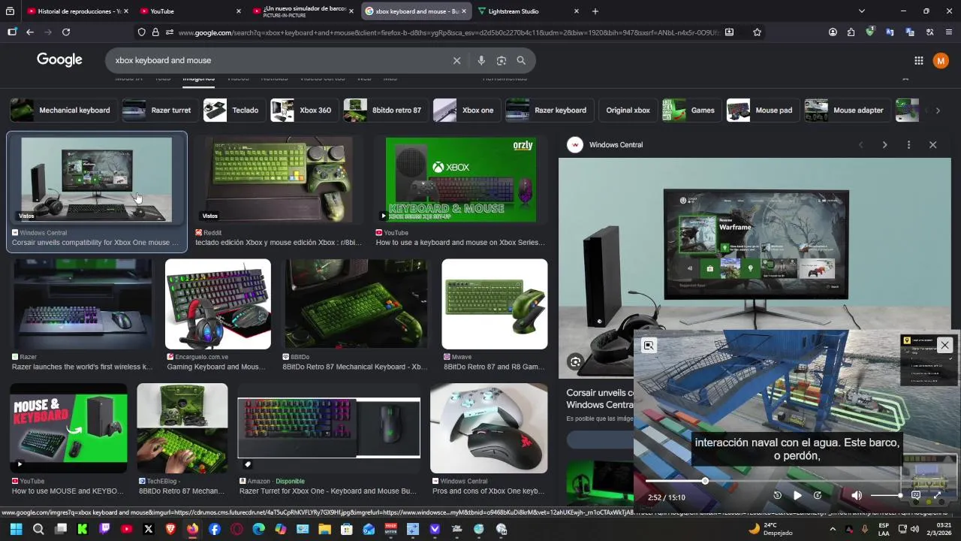961x541 pixels.
Task: Go back to the previous page
Action: coord(30,32)
